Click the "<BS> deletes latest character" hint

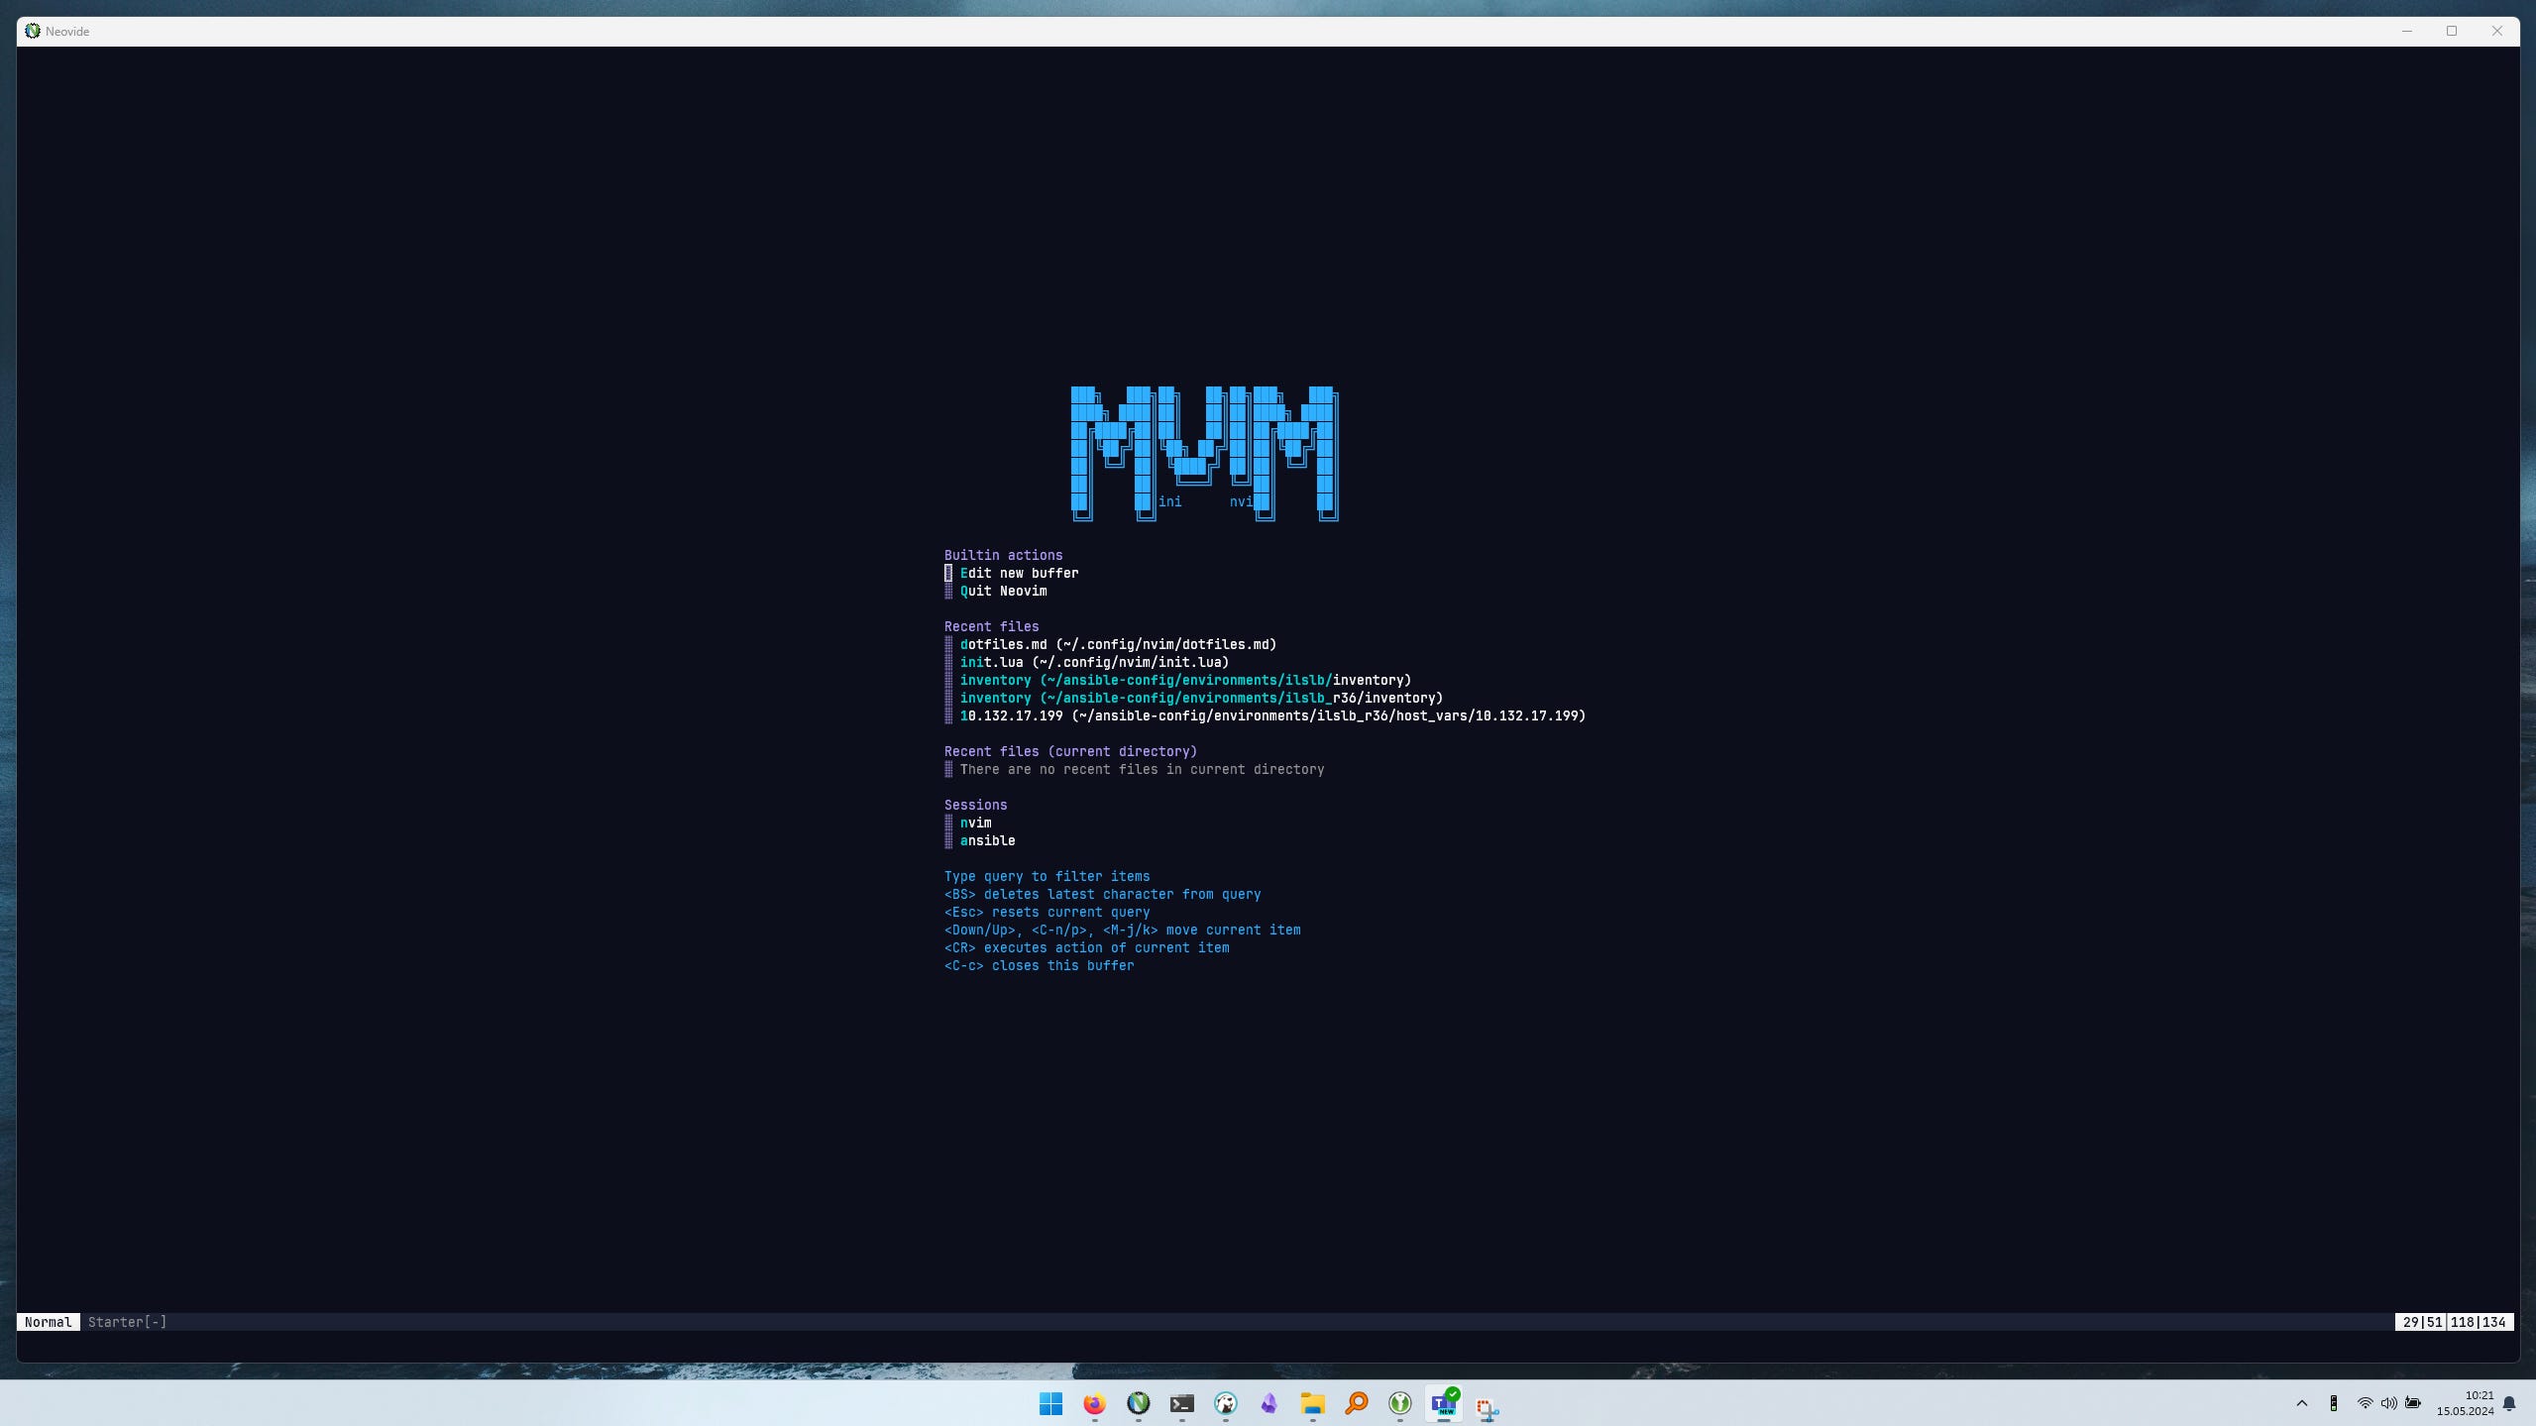pyautogui.click(x=1102, y=894)
